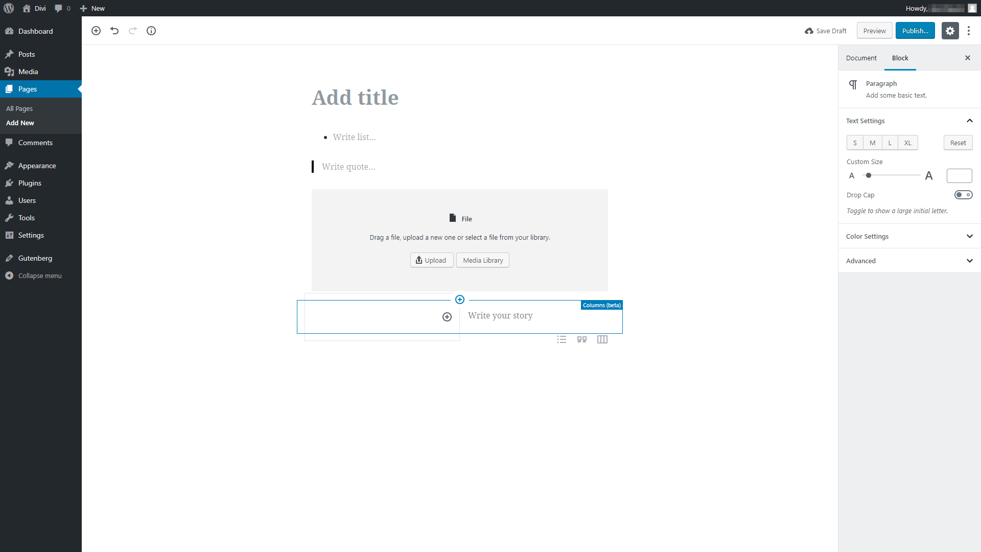981x552 pixels.
Task: Click the add block plus icon
Action: tap(97, 30)
